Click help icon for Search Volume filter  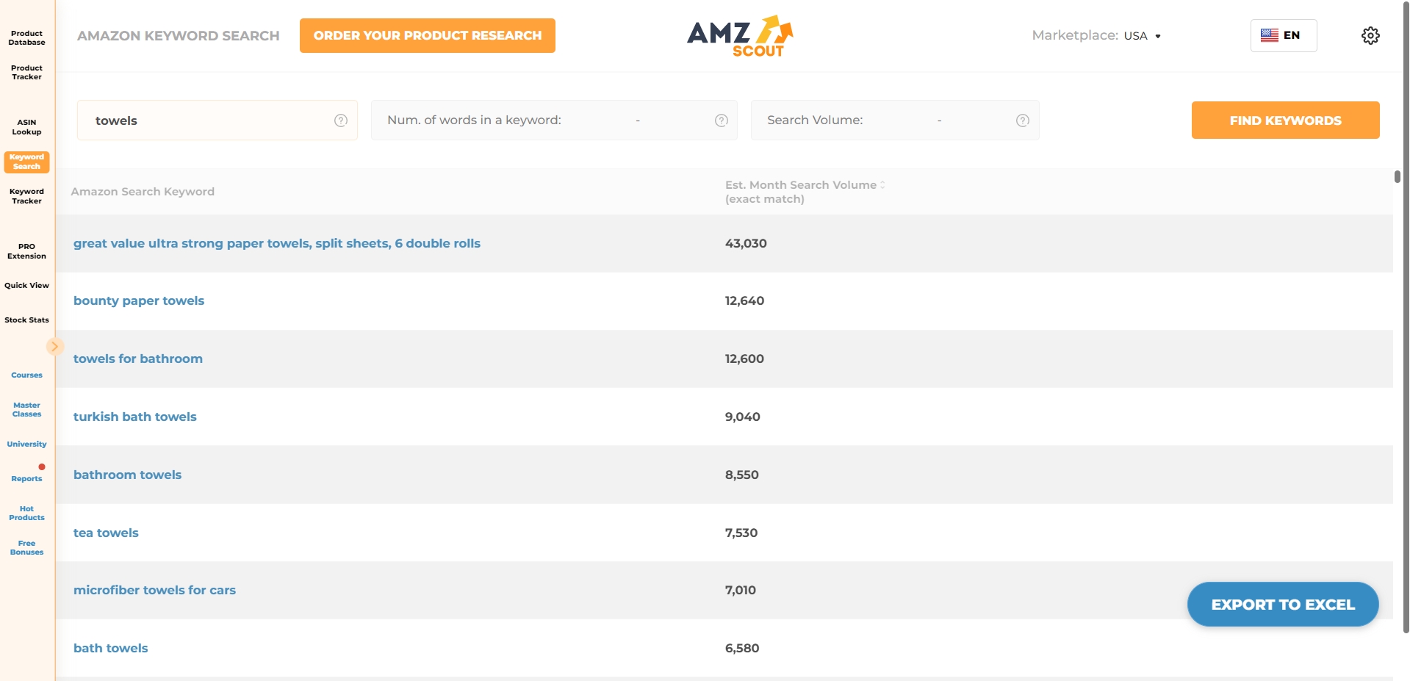pyautogui.click(x=1023, y=120)
